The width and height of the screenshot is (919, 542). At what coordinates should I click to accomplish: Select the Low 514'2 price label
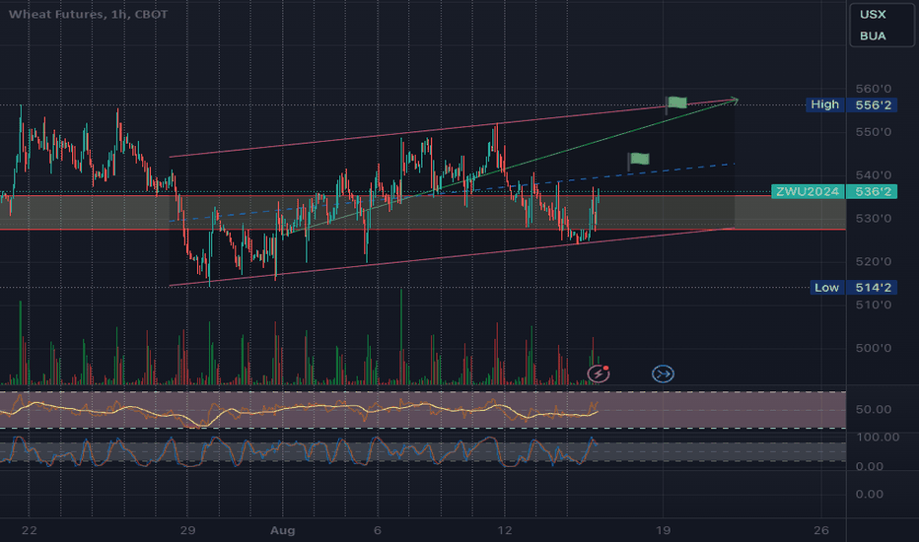(x=853, y=287)
